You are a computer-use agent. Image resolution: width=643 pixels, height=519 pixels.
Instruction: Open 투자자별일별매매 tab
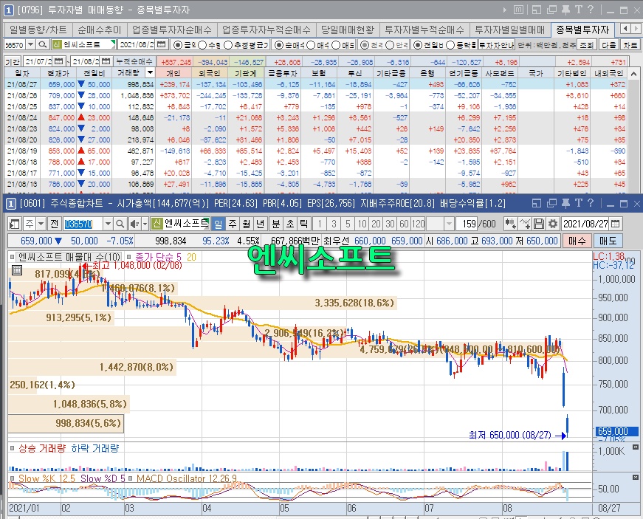click(509, 30)
